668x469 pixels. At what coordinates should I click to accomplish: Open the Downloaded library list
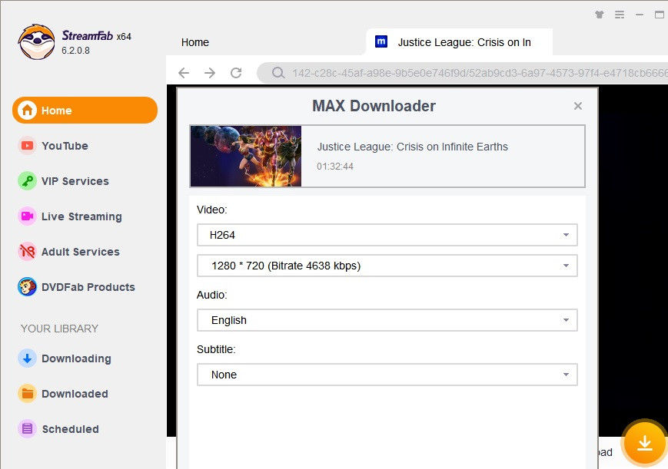pos(75,394)
